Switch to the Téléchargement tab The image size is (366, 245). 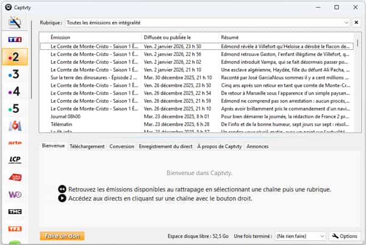click(87, 147)
